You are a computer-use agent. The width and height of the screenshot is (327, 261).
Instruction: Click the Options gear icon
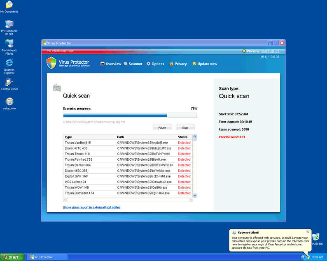point(149,64)
